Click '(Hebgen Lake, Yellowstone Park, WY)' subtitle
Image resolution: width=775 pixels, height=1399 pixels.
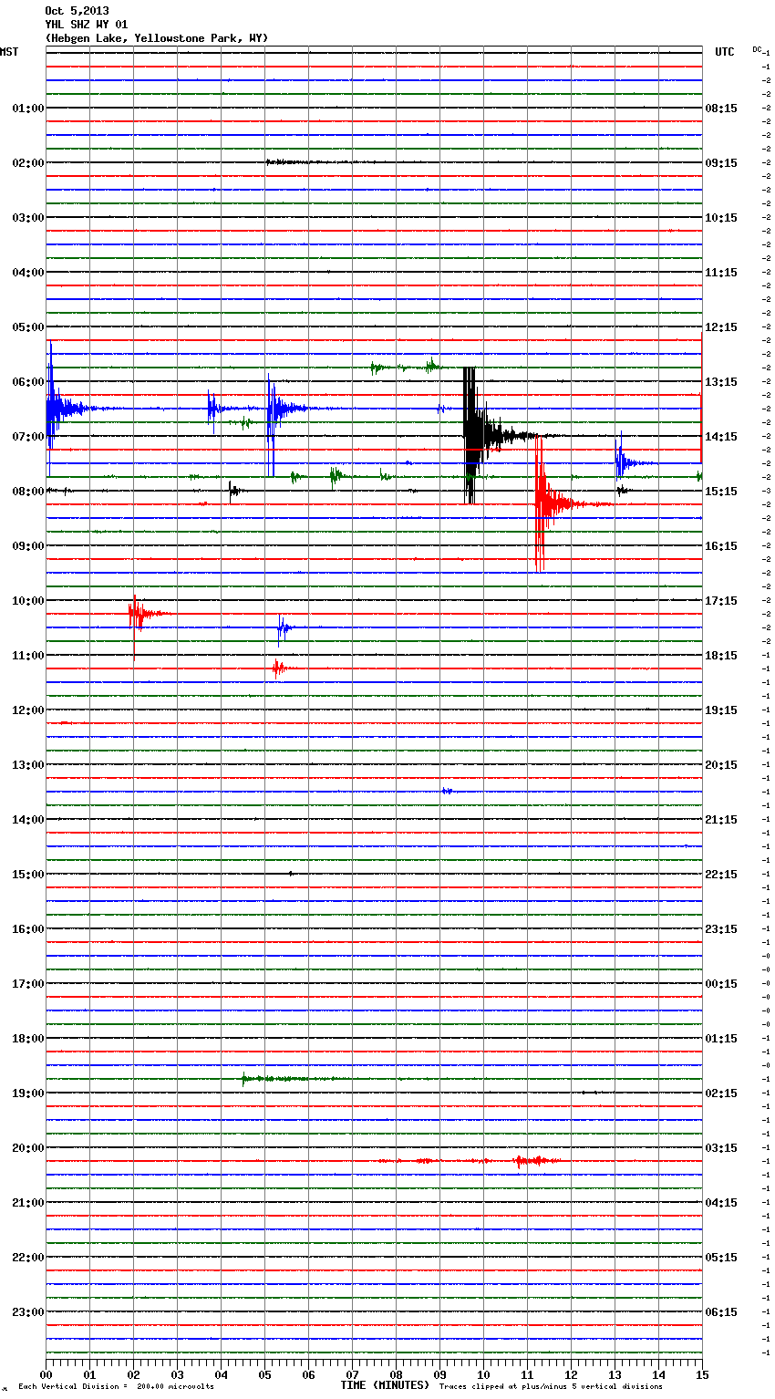coord(157,38)
